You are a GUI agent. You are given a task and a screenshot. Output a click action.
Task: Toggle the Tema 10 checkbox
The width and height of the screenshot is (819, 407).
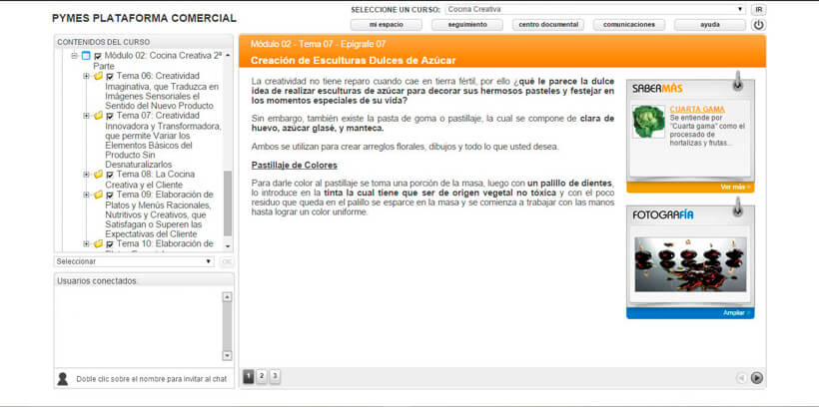(109, 244)
